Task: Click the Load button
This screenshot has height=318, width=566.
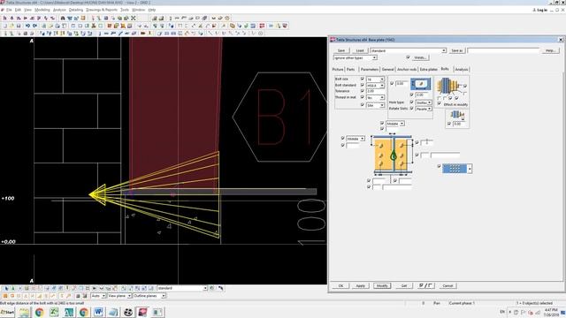Action: pyautogui.click(x=360, y=50)
